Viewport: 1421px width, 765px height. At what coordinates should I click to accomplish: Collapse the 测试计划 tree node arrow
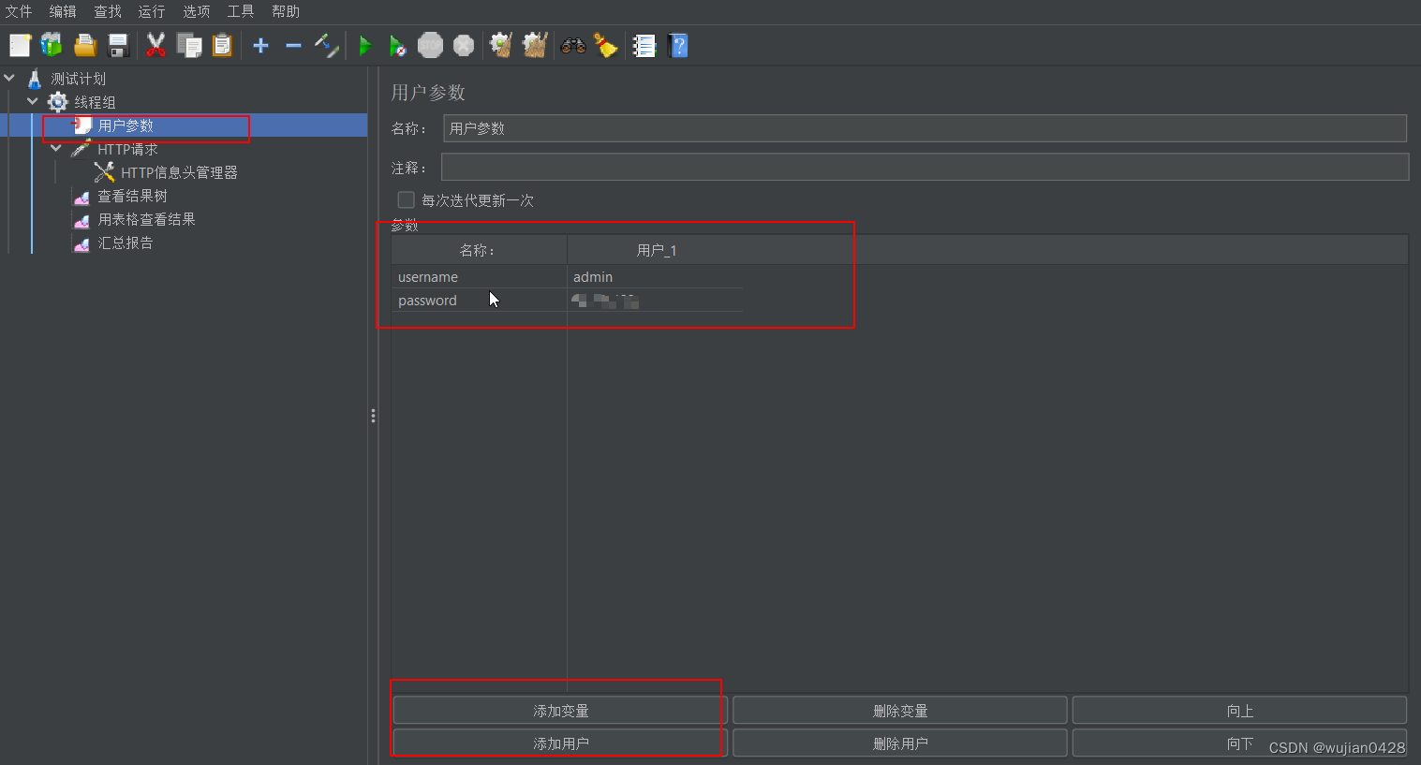coord(9,78)
